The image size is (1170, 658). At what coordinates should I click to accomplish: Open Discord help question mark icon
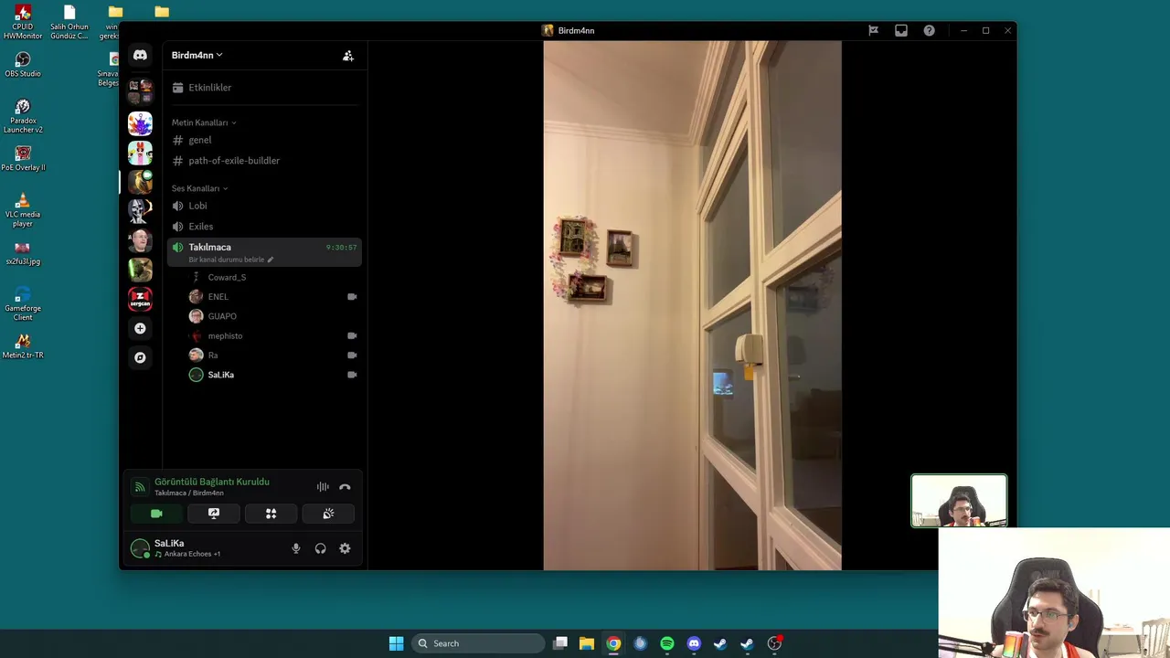[x=929, y=30]
